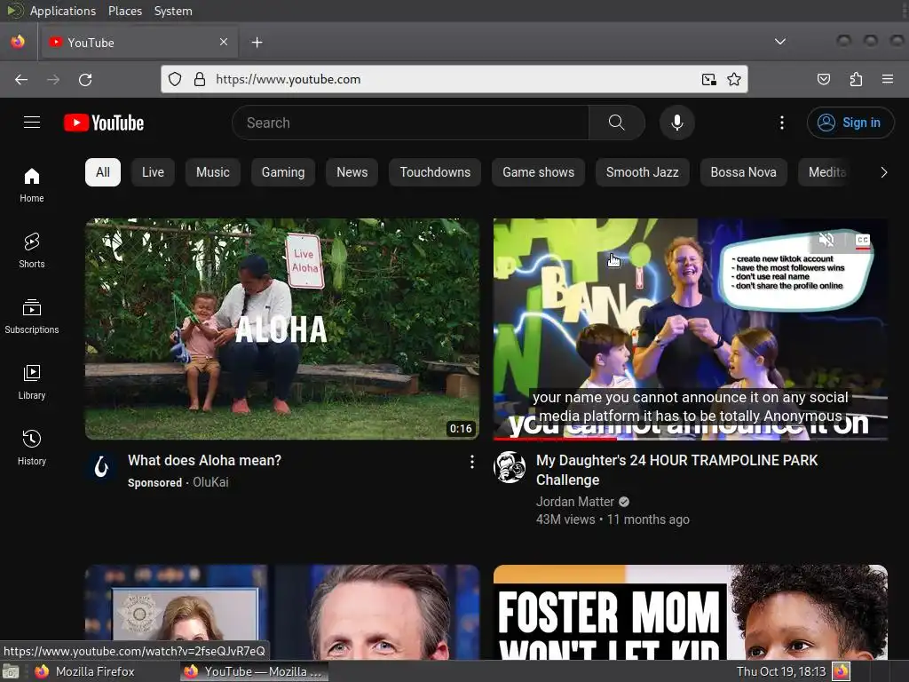Go back in Firefox
909x682 pixels.
coord(21,79)
